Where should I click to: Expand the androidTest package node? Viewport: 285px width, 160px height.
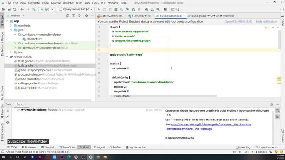pyautogui.click(x=15, y=44)
